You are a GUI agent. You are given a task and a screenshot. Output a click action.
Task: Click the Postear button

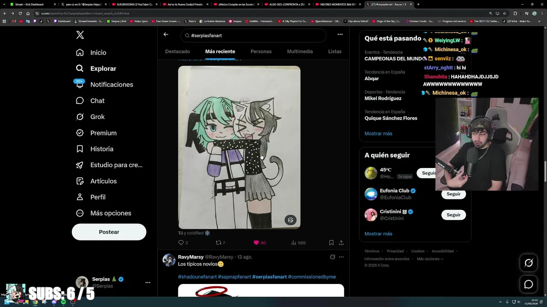coord(109,232)
